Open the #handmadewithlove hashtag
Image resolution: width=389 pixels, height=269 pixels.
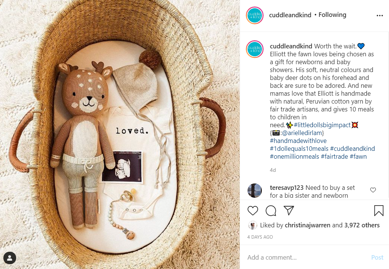click(298, 141)
